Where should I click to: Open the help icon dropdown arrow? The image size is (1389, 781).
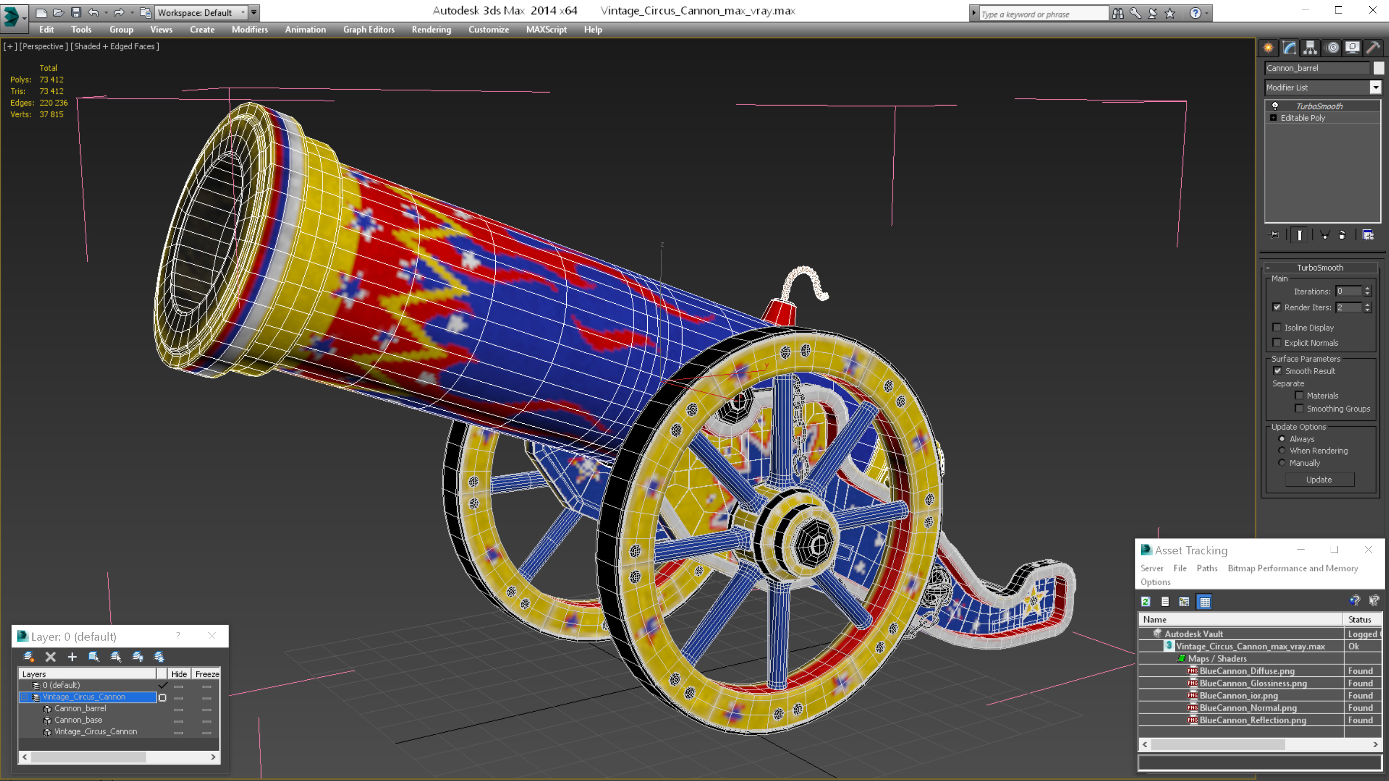click(x=1207, y=13)
